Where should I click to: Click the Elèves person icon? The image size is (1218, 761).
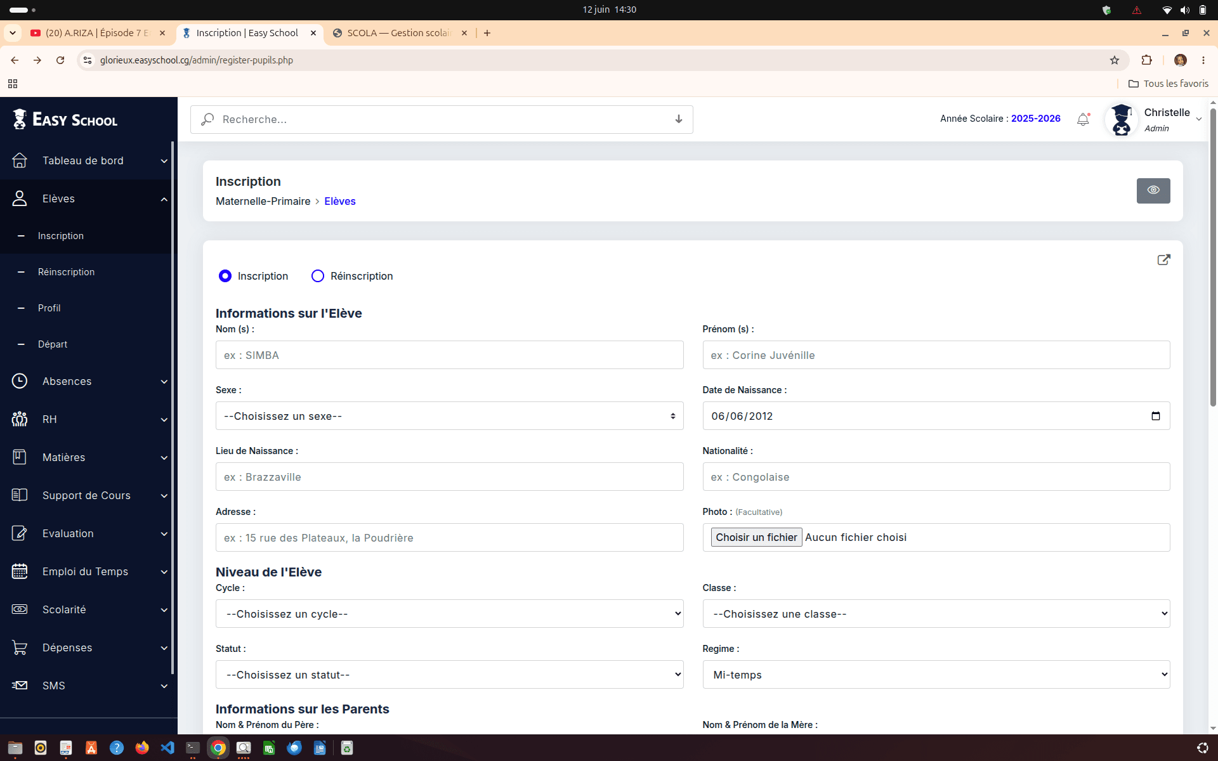tap(20, 198)
